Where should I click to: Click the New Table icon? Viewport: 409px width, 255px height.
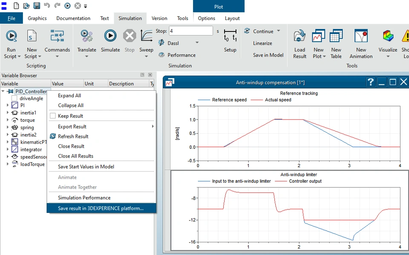click(336, 36)
